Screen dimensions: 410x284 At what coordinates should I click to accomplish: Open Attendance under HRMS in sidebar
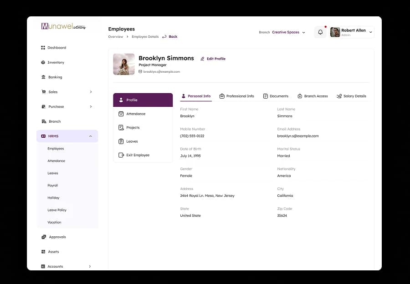pos(56,161)
